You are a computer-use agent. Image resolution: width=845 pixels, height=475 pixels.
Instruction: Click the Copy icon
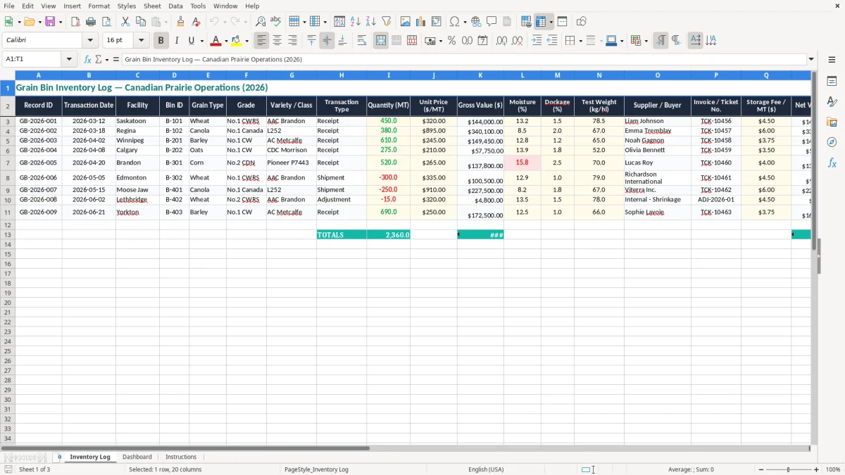[141, 22]
